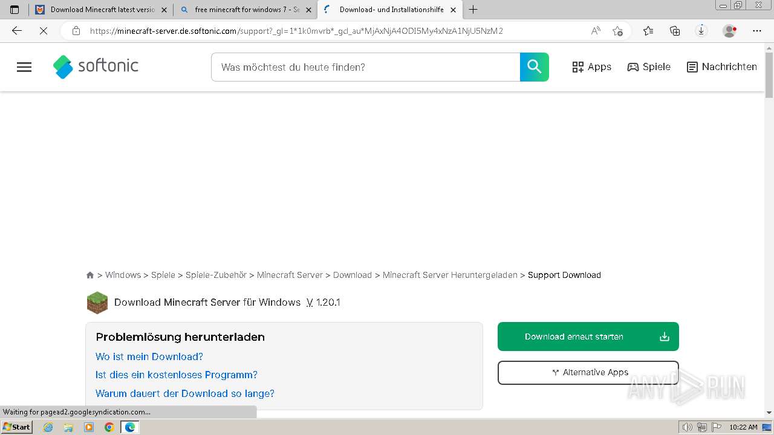
Task: Open the Favorites list icon
Action: [x=648, y=31]
